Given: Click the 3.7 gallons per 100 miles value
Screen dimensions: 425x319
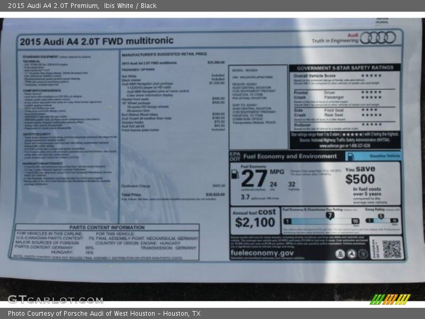Looking at the screenshot, I should click(x=245, y=197).
